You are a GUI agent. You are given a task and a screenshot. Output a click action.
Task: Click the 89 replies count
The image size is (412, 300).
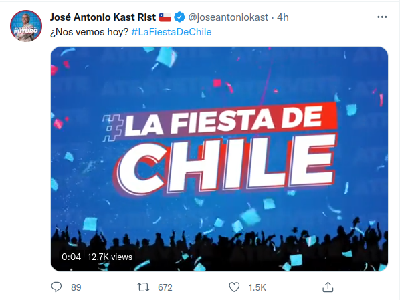tap(76, 287)
